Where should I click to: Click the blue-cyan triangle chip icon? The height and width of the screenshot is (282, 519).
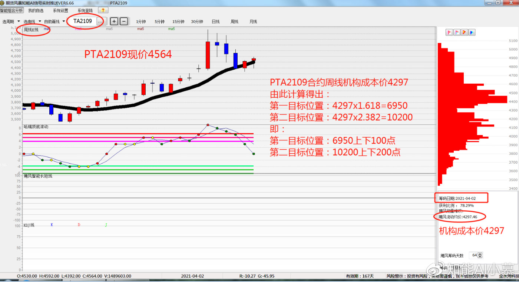[472, 33]
